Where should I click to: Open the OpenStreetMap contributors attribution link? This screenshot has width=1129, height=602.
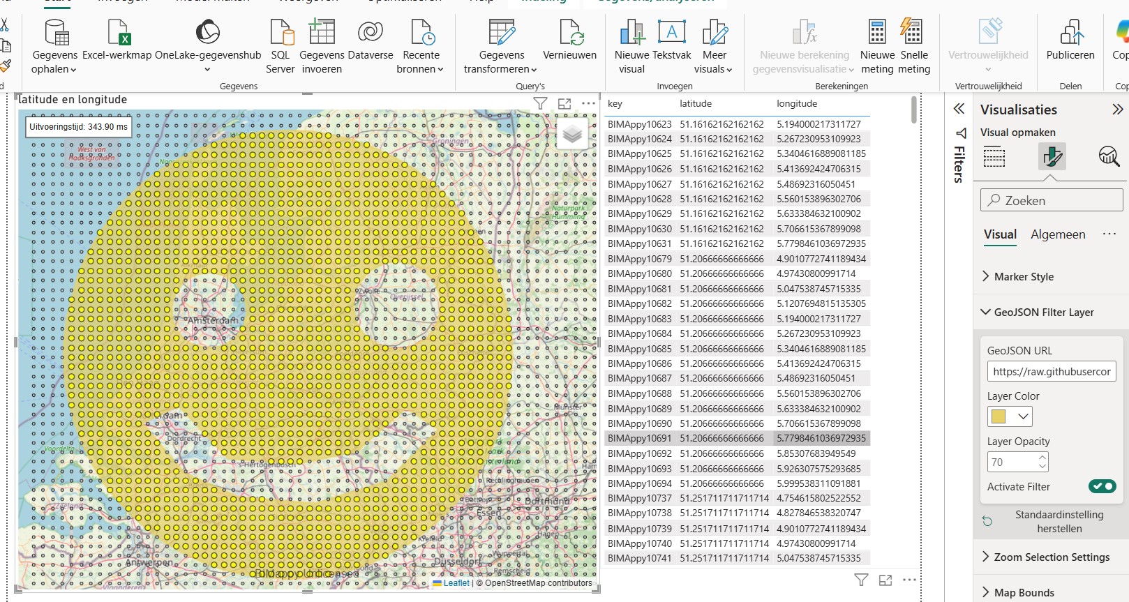click(x=539, y=583)
